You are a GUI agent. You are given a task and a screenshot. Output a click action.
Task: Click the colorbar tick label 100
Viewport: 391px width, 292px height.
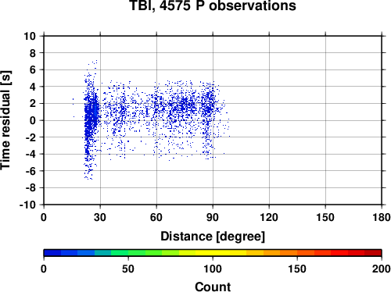click(x=213, y=269)
